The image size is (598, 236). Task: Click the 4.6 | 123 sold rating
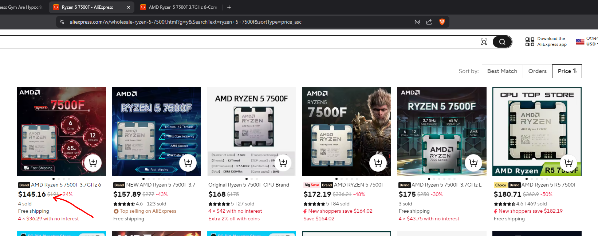[140, 204]
